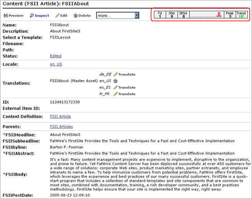This screenshot has height=199, width=252.
Task: Open the Preview link
Action: (16, 16)
